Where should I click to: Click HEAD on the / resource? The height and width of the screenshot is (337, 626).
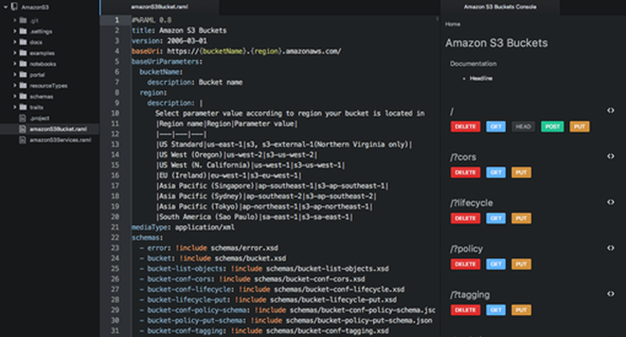tap(523, 126)
